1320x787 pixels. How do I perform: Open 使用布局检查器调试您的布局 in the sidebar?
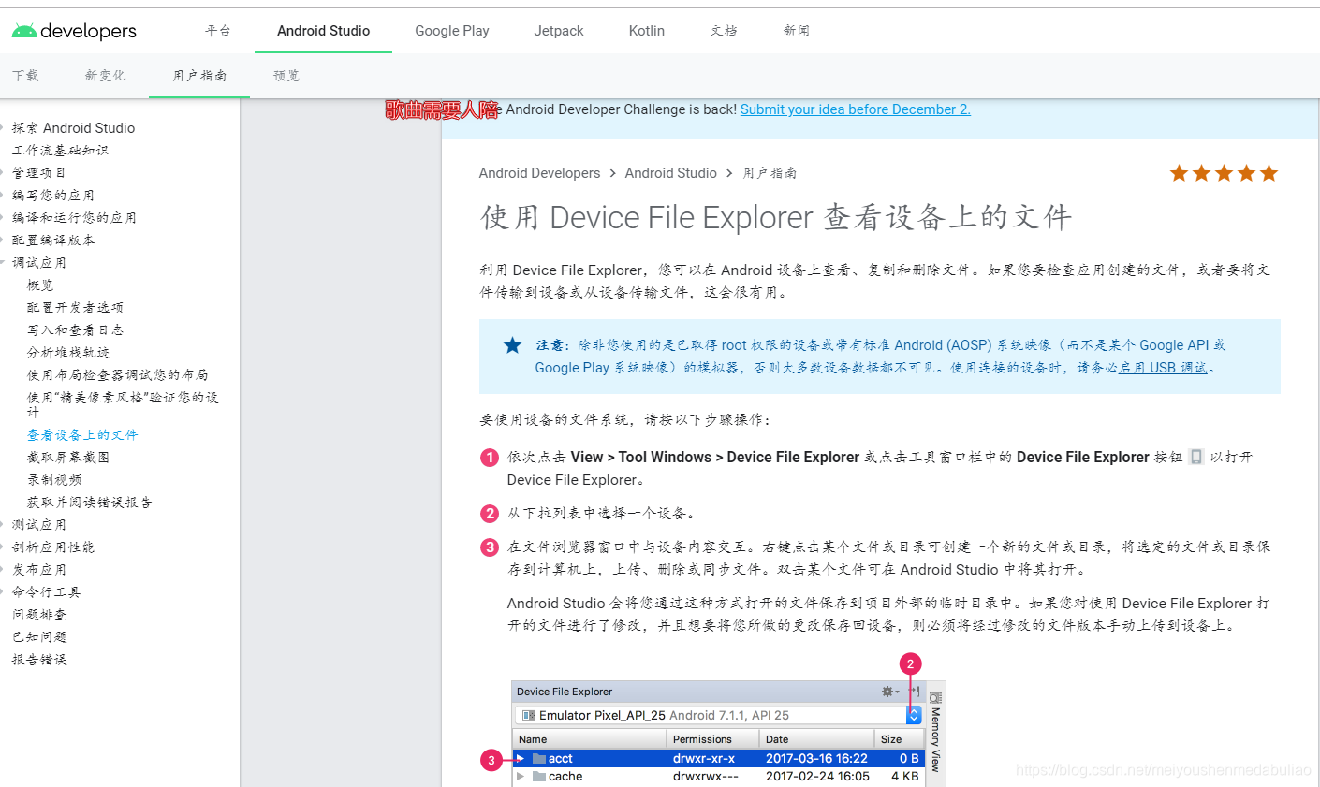coord(117,375)
